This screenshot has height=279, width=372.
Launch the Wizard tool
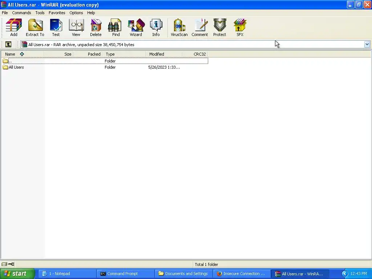[x=136, y=28]
